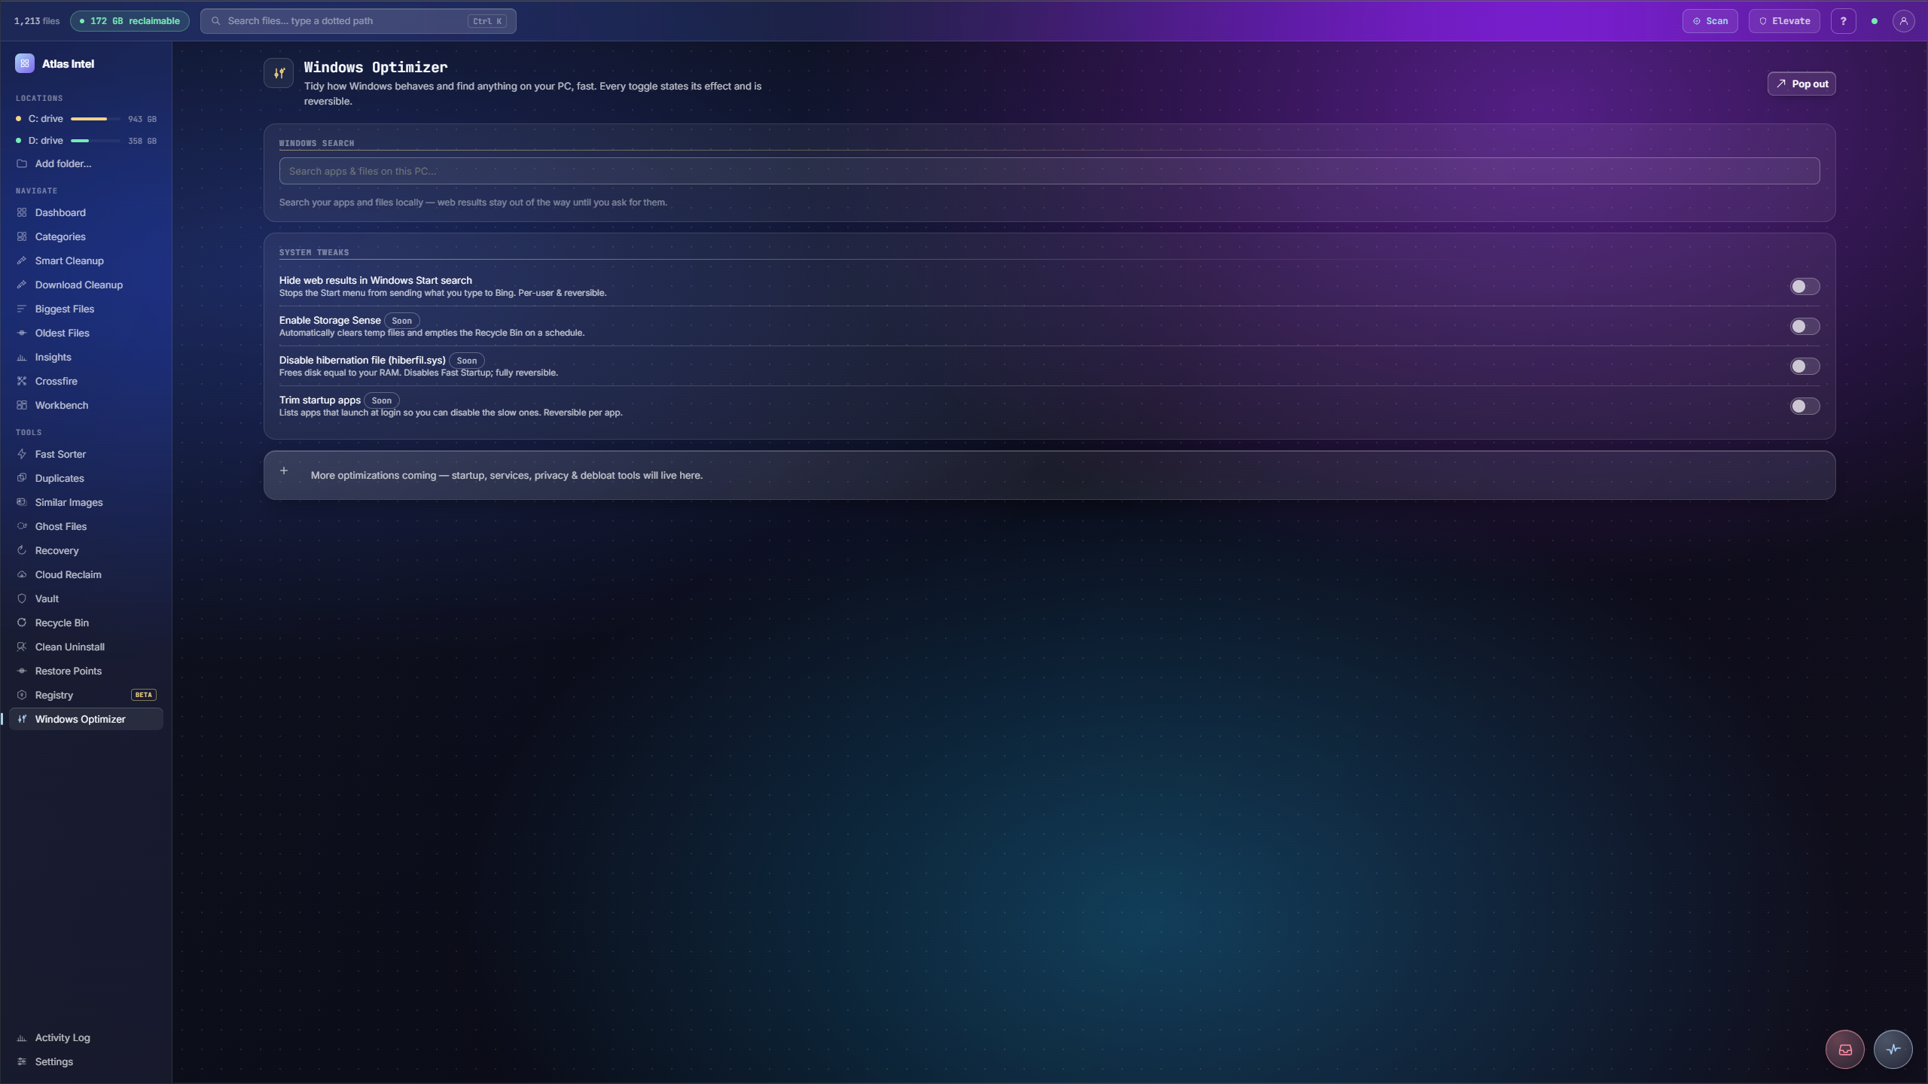Screen dimensions: 1928x1084
Task: Click the Oldest Files icon
Action: coord(22,333)
